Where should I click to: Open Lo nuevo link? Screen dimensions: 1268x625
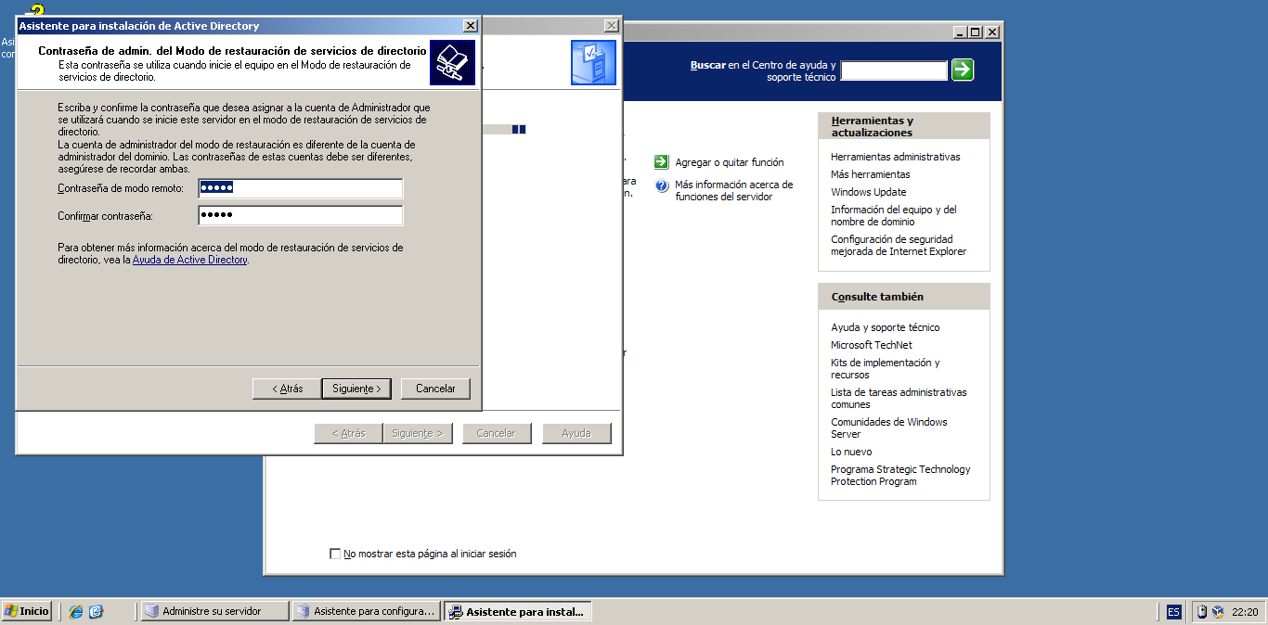(851, 452)
